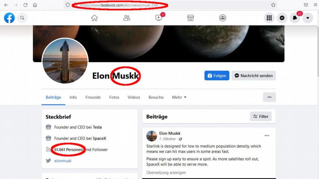Open the elonmusk Twitter link

pyautogui.click(x=63, y=161)
